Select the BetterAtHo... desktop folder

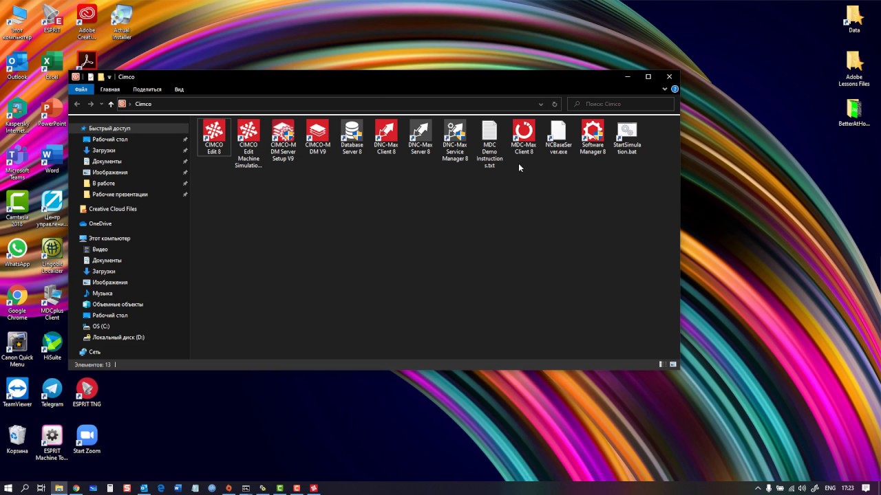(x=854, y=113)
